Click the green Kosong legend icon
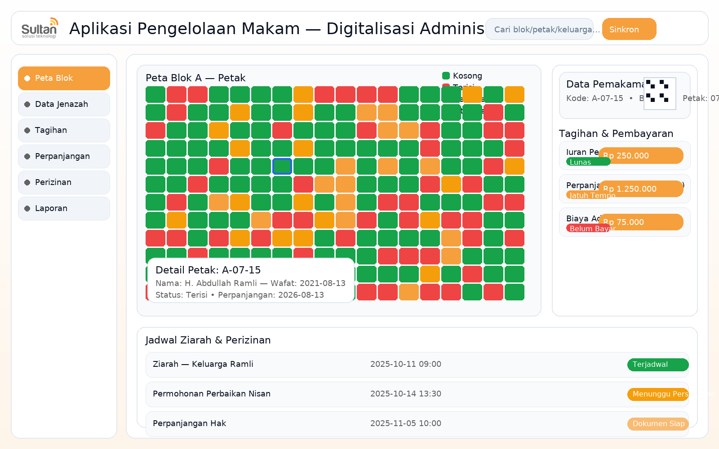This screenshot has width=719, height=449. coord(446,75)
